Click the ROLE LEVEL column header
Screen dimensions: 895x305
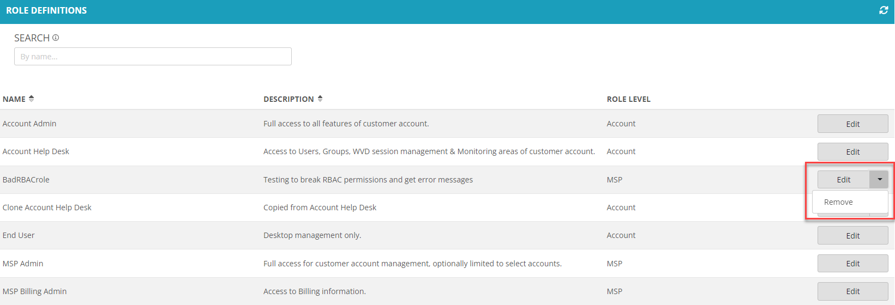point(628,99)
